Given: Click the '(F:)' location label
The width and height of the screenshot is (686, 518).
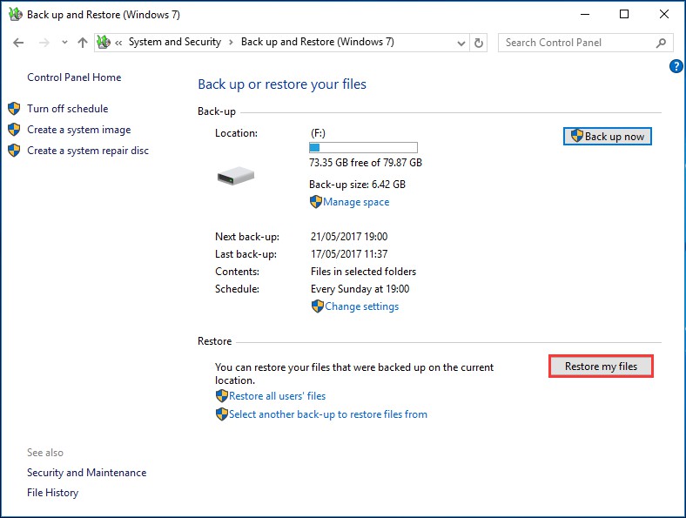Looking at the screenshot, I should [x=318, y=133].
